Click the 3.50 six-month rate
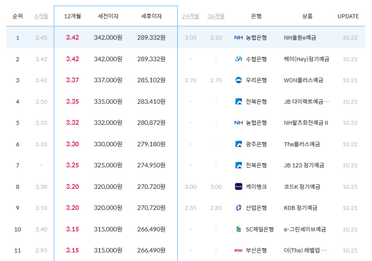Viewport: 372px width, 261px height. click(41, 102)
